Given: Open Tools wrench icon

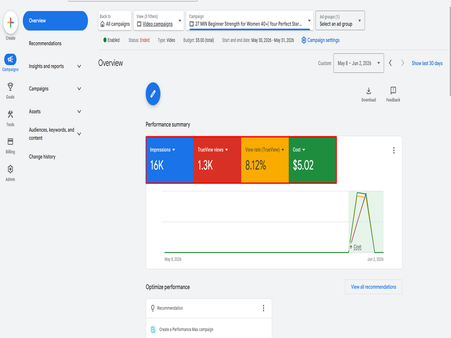Looking at the screenshot, I should pyautogui.click(x=11, y=114).
